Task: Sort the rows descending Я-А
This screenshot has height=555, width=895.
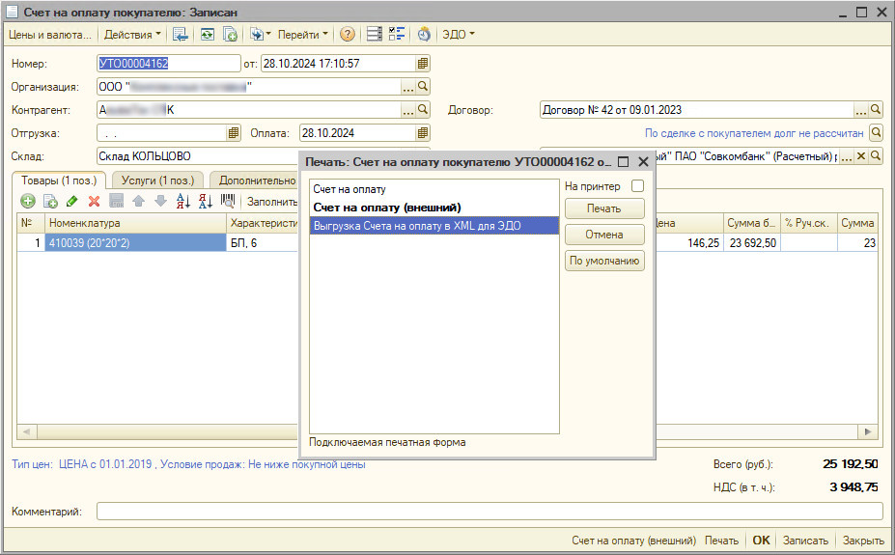Action: [x=206, y=201]
